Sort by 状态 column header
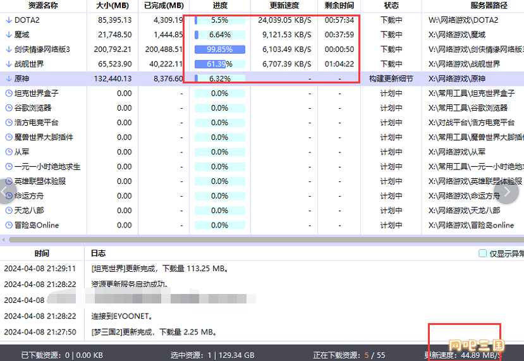The image size is (524, 361). point(391,6)
